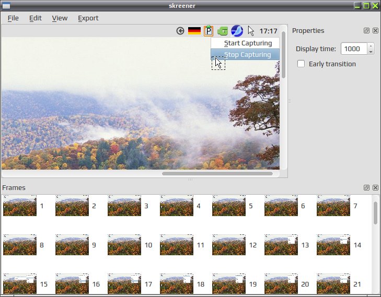Select frame 4 thumbnail

pos(177,206)
